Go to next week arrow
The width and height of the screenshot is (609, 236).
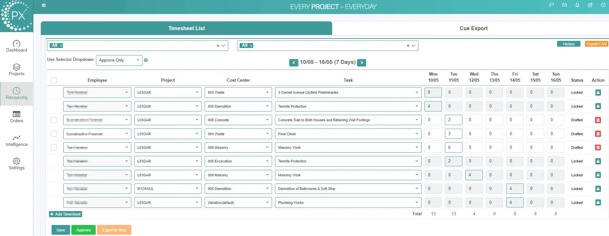(x=362, y=63)
